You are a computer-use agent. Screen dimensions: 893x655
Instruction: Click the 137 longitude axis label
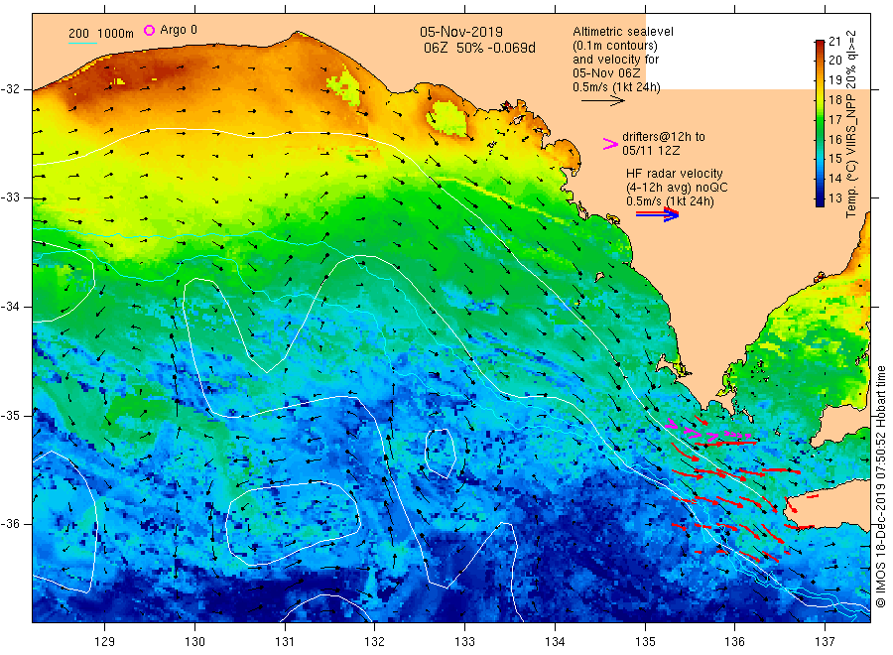tap(825, 642)
